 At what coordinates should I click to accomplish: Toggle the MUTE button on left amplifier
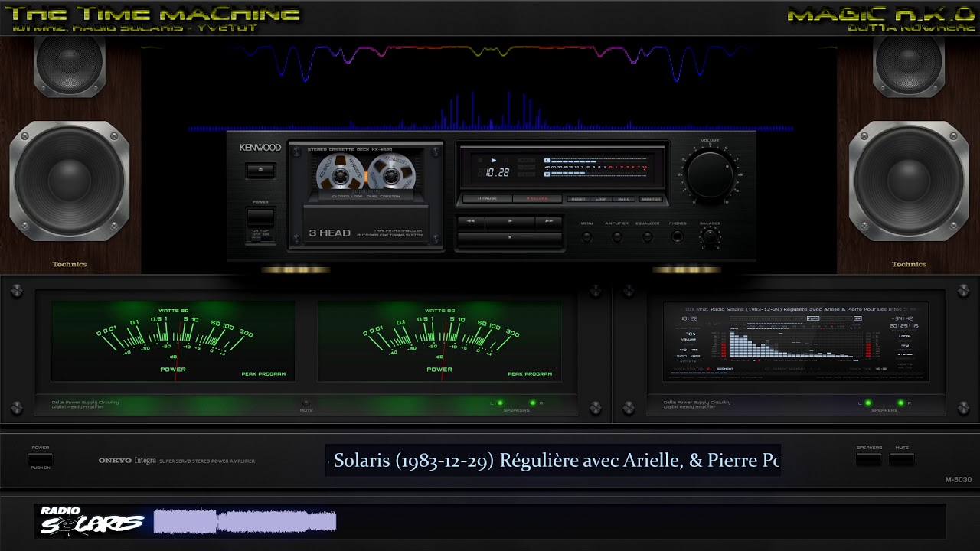coord(306,403)
